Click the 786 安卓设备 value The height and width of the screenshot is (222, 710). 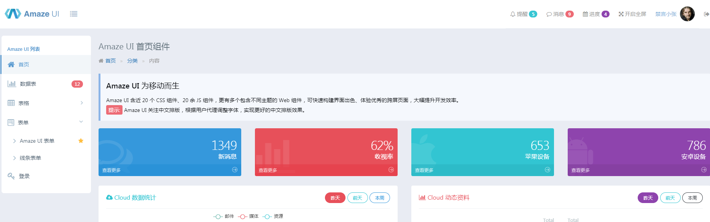pyautogui.click(x=697, y=146)
